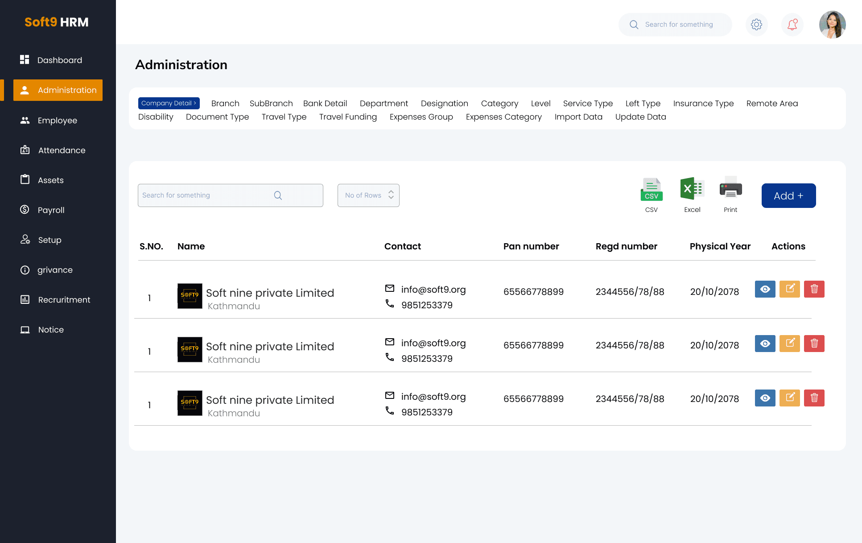This screenshot has width=862, height=543.
Task: Open the Bank Detail tab
Action: pyautogui.click(x=325, y=104)
